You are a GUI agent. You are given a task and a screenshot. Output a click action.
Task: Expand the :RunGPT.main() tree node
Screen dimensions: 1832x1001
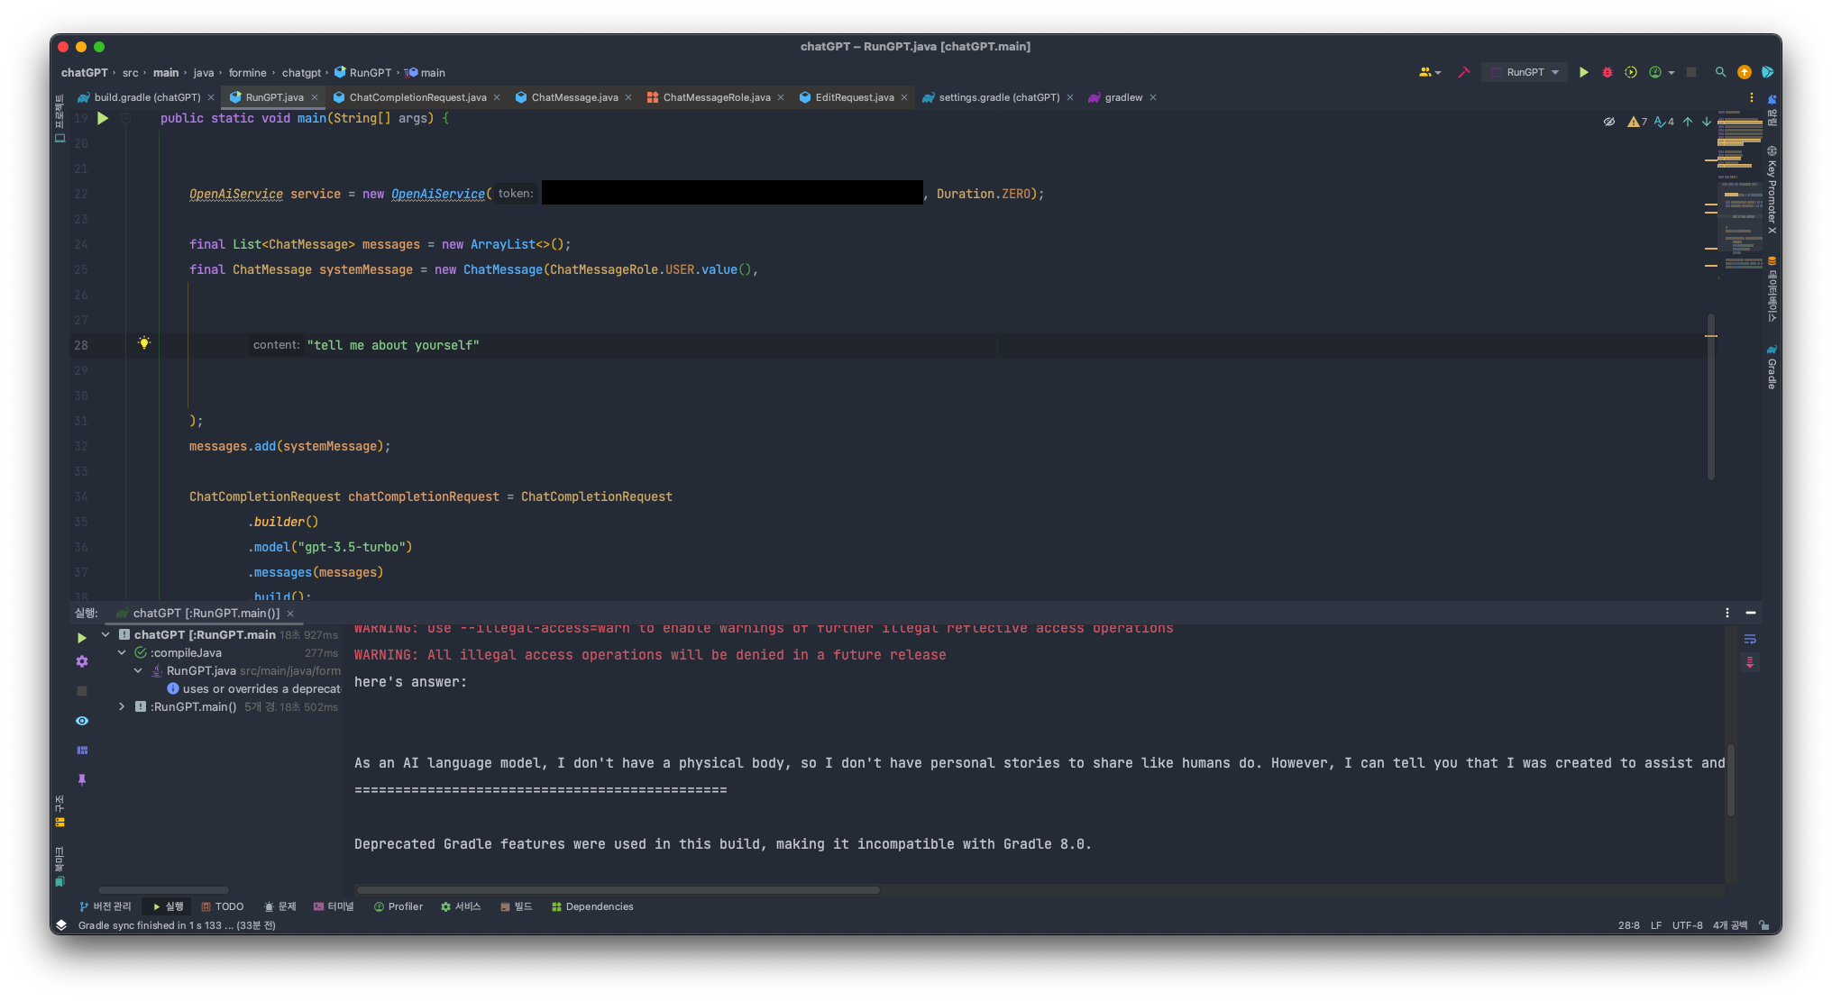pos(122,706)
